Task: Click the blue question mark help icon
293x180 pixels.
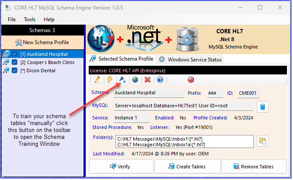Action: coord(160,80)
